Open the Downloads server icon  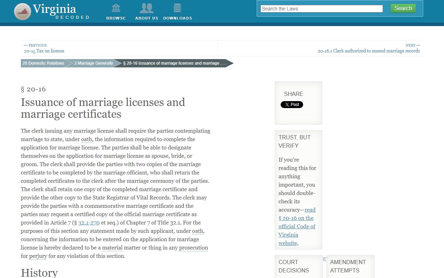[177, 8]
